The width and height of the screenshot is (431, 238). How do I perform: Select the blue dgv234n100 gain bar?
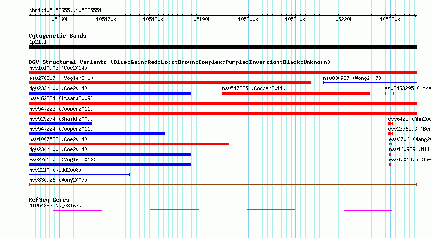[x=109, y=154]
